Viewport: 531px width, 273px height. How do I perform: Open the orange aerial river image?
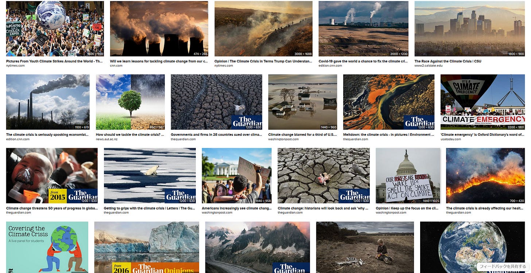[389, 102]
